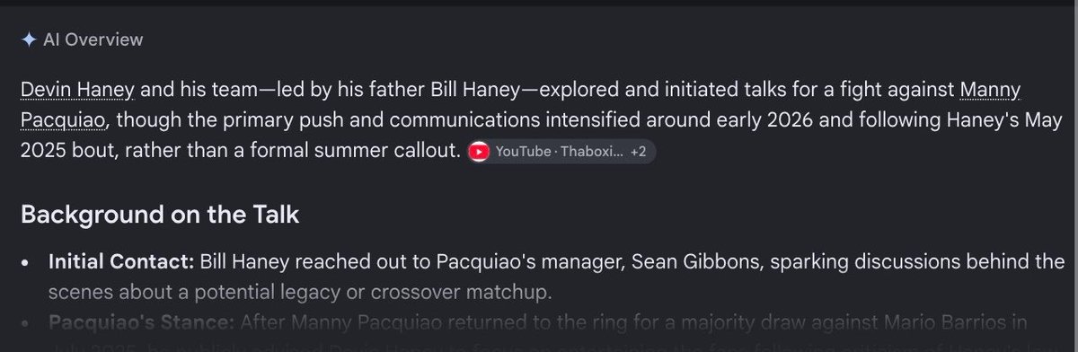The width and height of the screenshot is (1078, 352).
Task: Click the AI Overview label text
Action: 93,40
